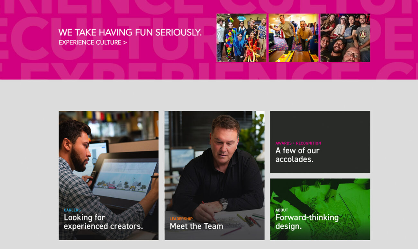Click the WE TAKE HAVING FUN SERIOUSLY heading
Screen dimensions: 418x249
130,32
